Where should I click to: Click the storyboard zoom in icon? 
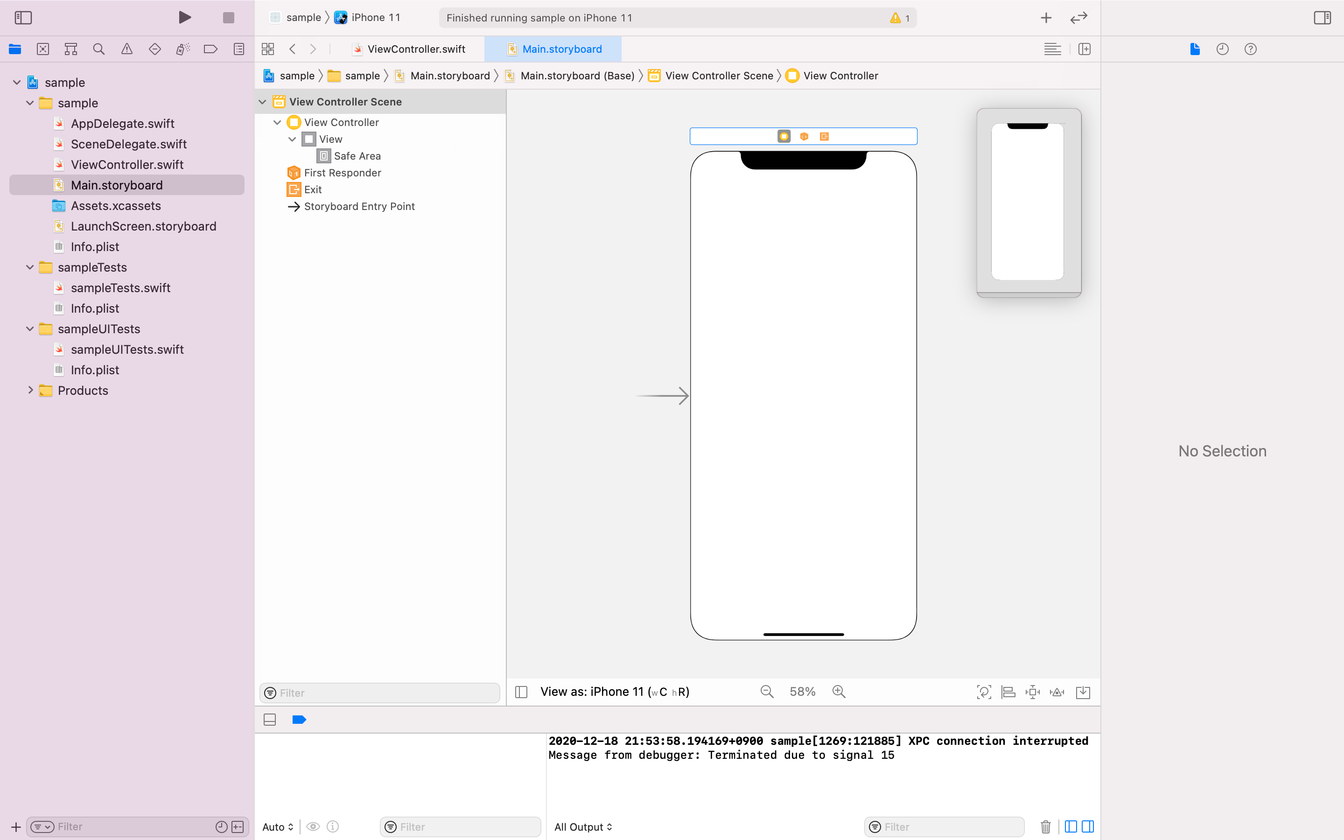839,692
